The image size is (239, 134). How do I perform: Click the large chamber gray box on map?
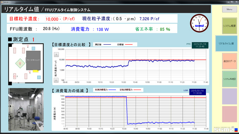point(33,60)
